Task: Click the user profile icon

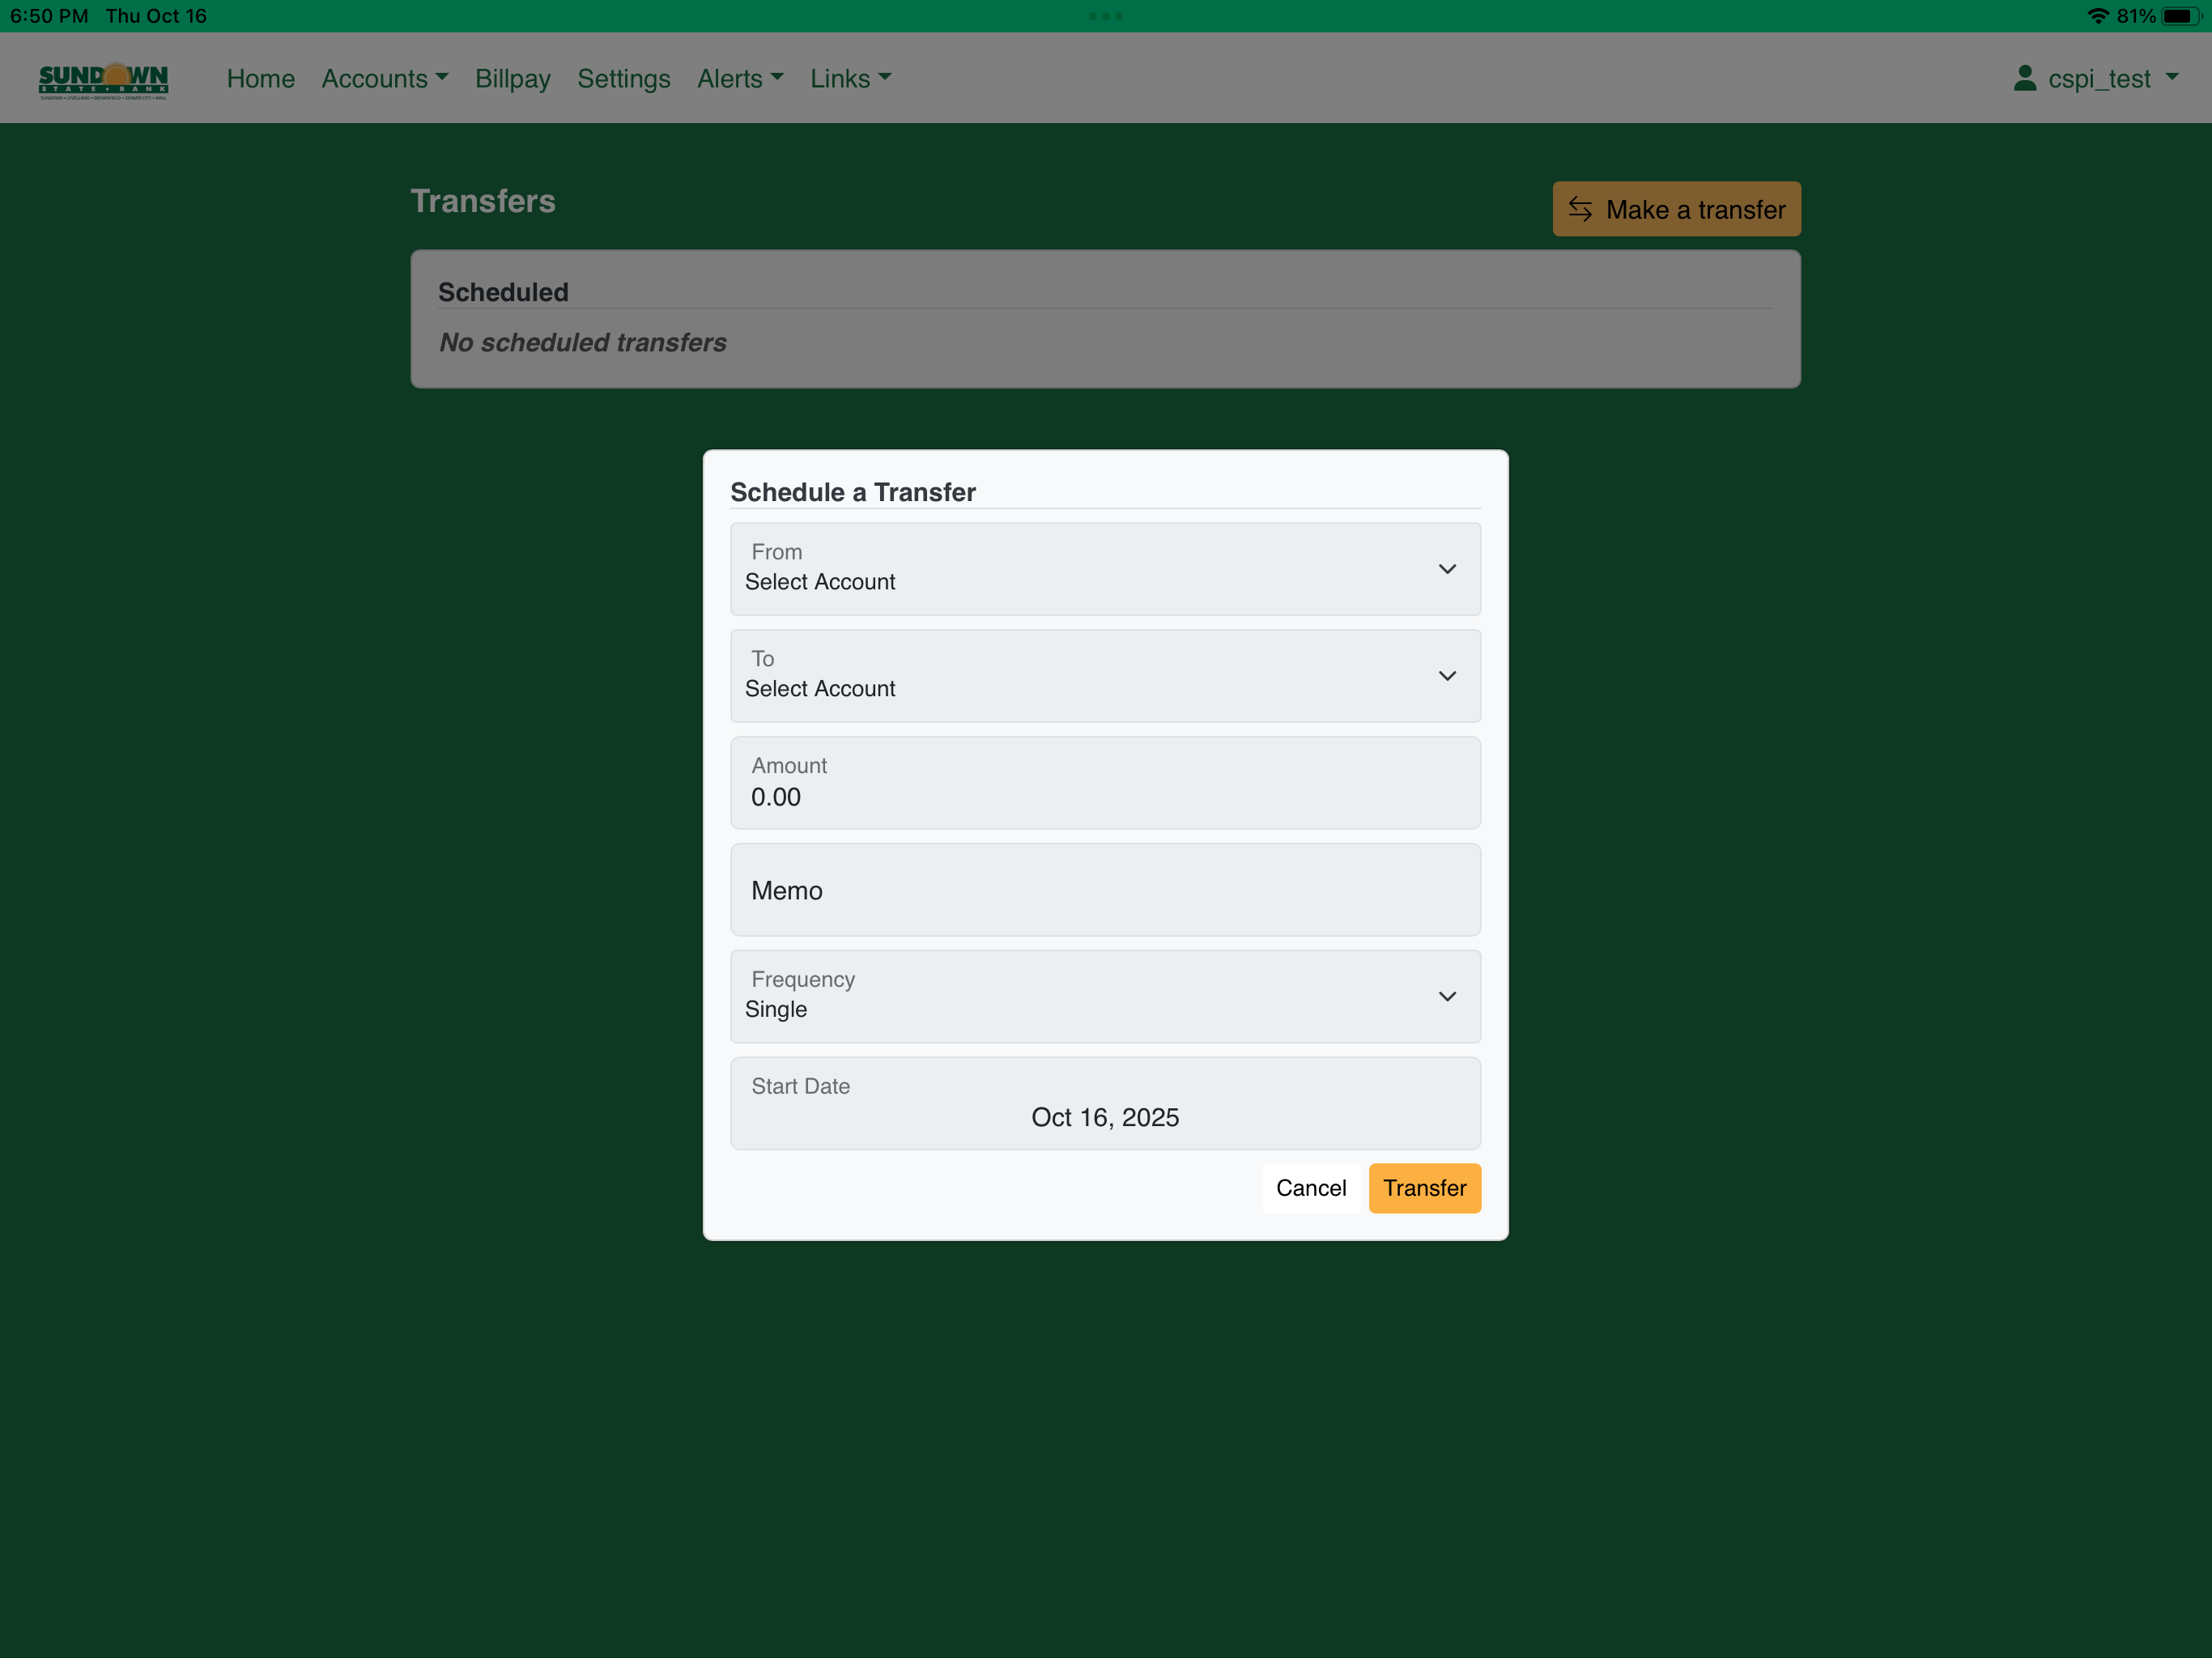Action: click(x=2024, y=78)
